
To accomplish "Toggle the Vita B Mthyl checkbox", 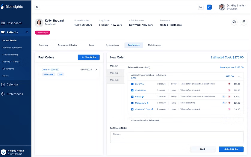I will point(132,90).
